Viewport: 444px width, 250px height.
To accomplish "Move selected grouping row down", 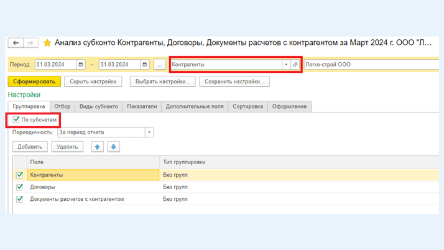I will click(114, 147).
